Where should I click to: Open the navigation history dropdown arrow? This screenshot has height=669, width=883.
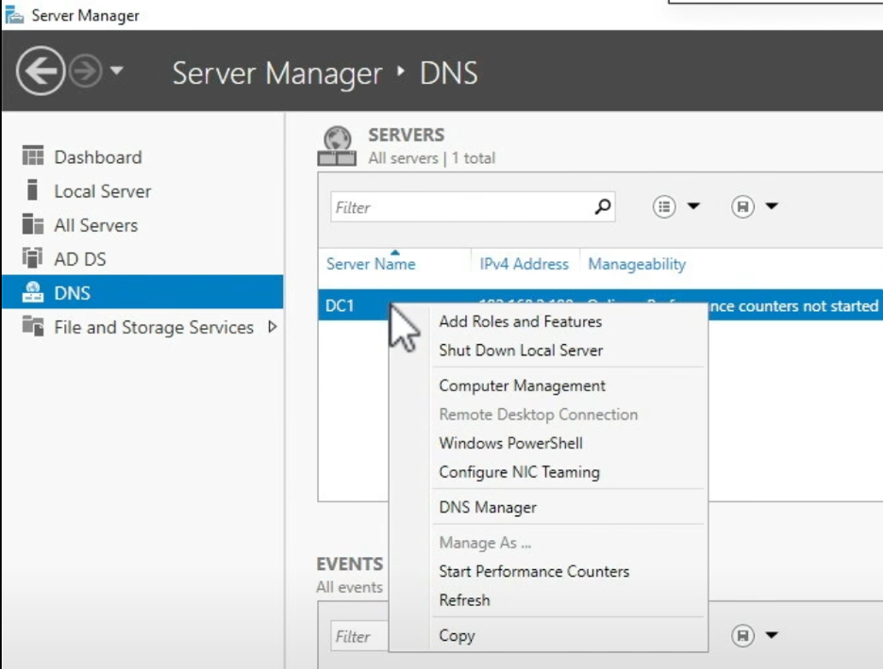pyautogui.click(x=117, y=72)
